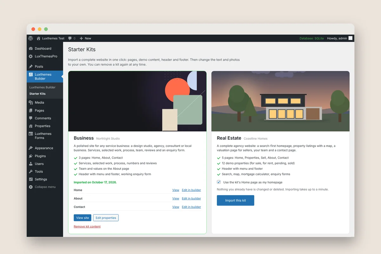This screenshot has height=254, width=381.
Task: Open the comments bubble in admin bar
Action: point(70,38)
